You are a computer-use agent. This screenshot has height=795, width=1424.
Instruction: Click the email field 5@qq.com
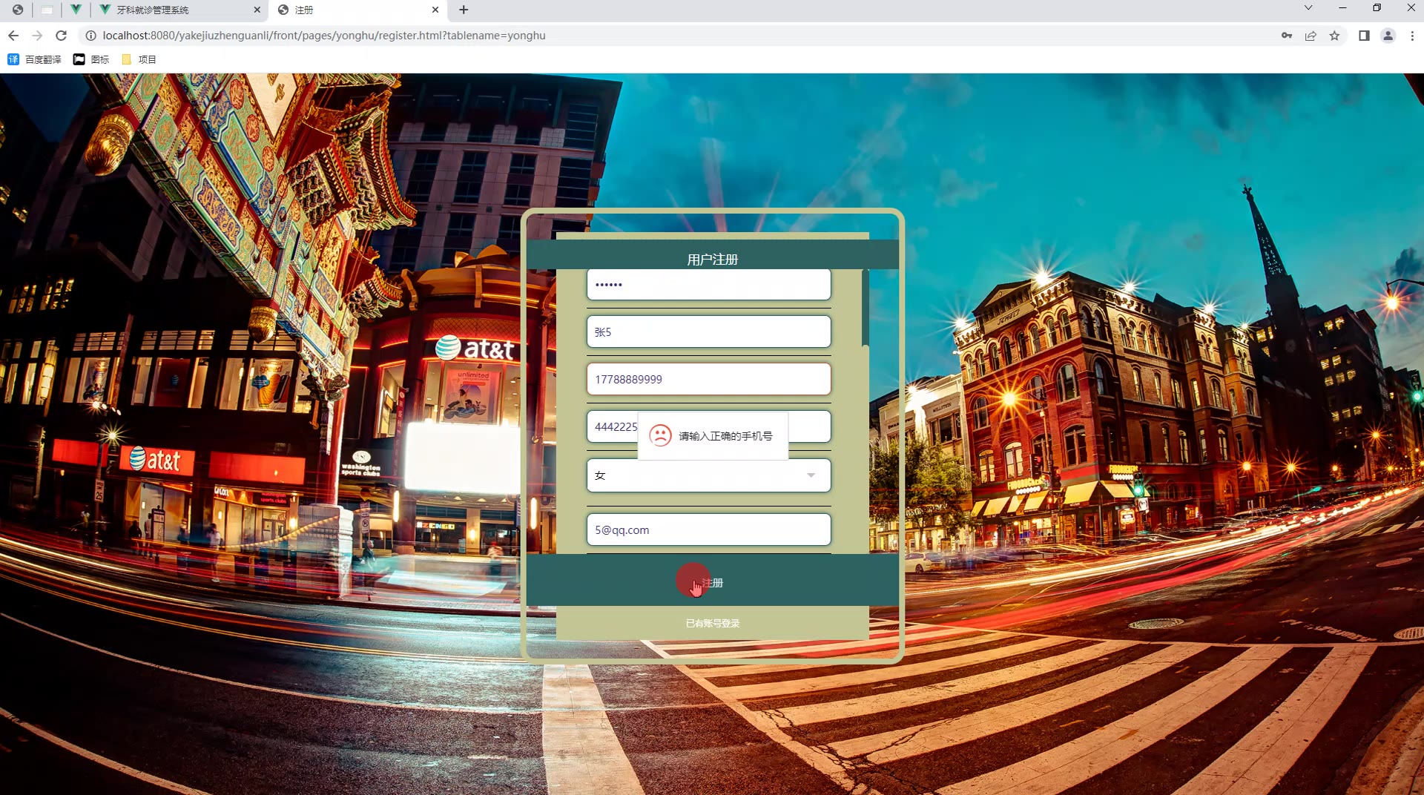pos(708,530)
